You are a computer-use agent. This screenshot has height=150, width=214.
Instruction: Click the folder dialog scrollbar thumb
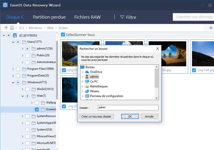(157, 78)
